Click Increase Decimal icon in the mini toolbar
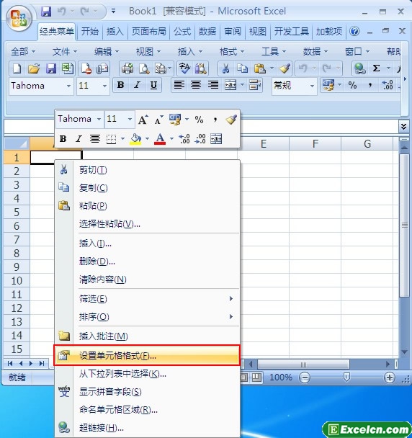The height and width of the screenshot is (438, 412). (184, 138)
